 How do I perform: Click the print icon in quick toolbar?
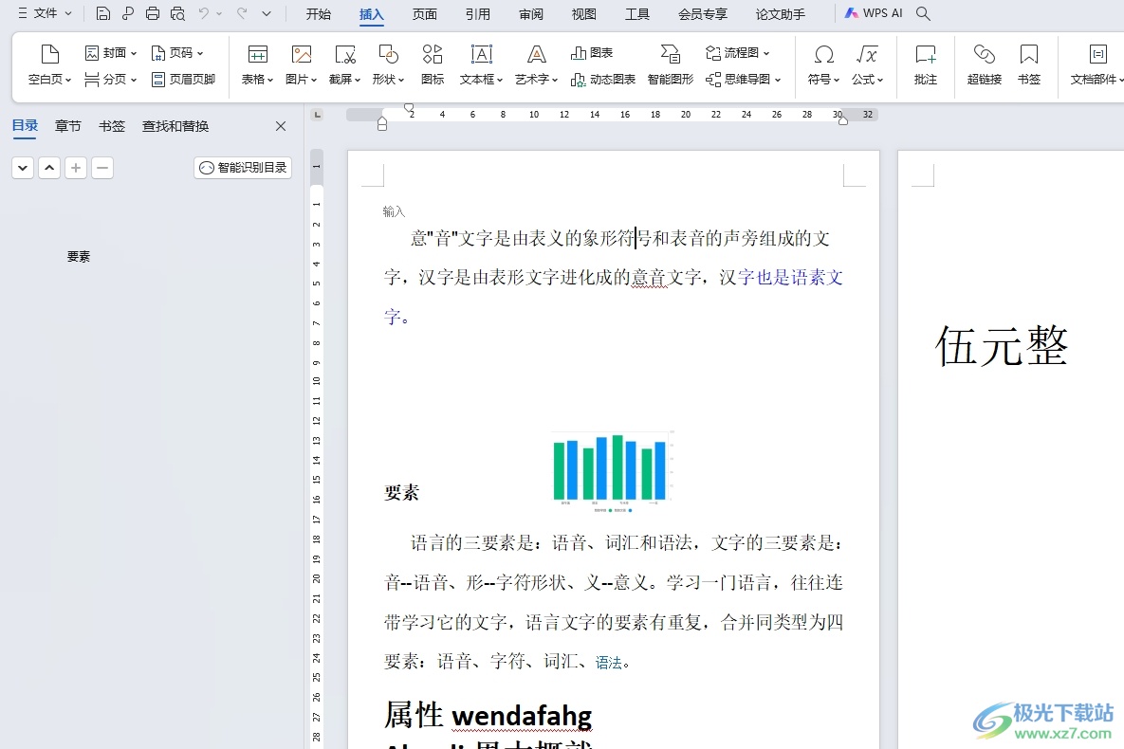[153, 13]
